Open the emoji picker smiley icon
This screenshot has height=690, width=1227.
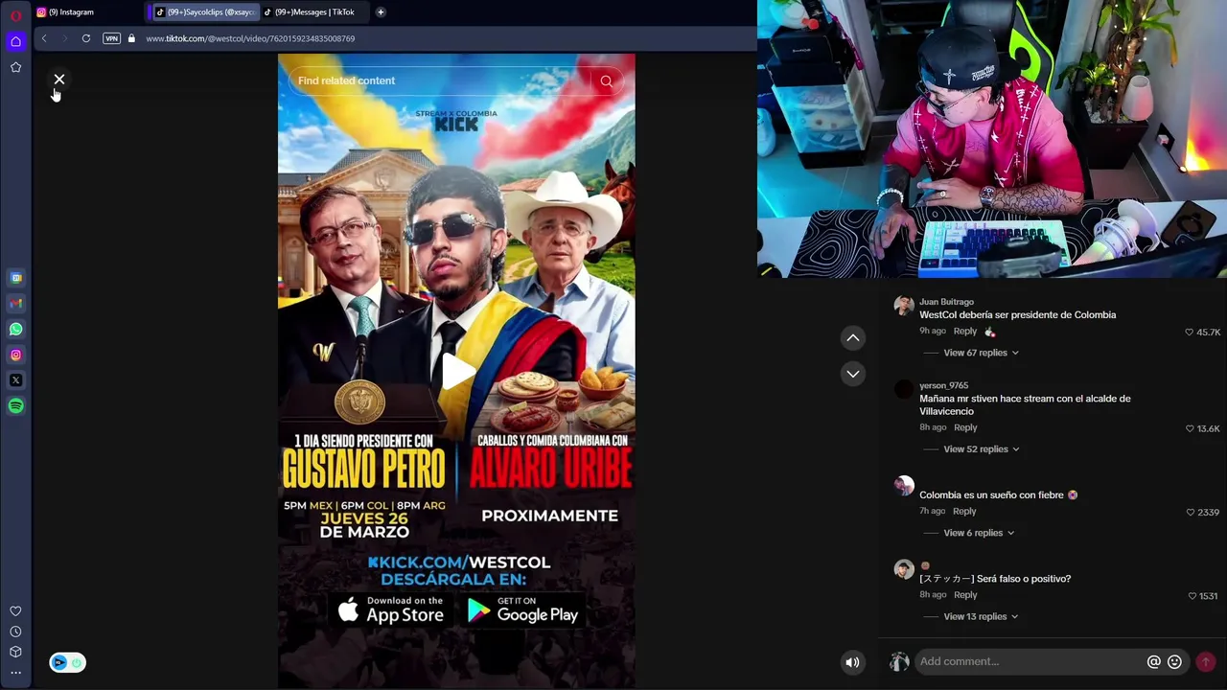tap(1174, 662)
